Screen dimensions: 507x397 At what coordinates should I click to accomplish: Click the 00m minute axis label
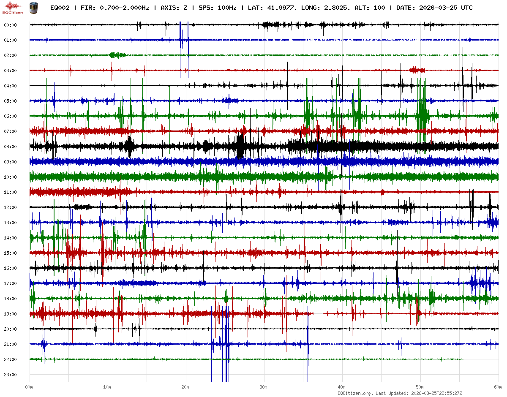point(29,387)
